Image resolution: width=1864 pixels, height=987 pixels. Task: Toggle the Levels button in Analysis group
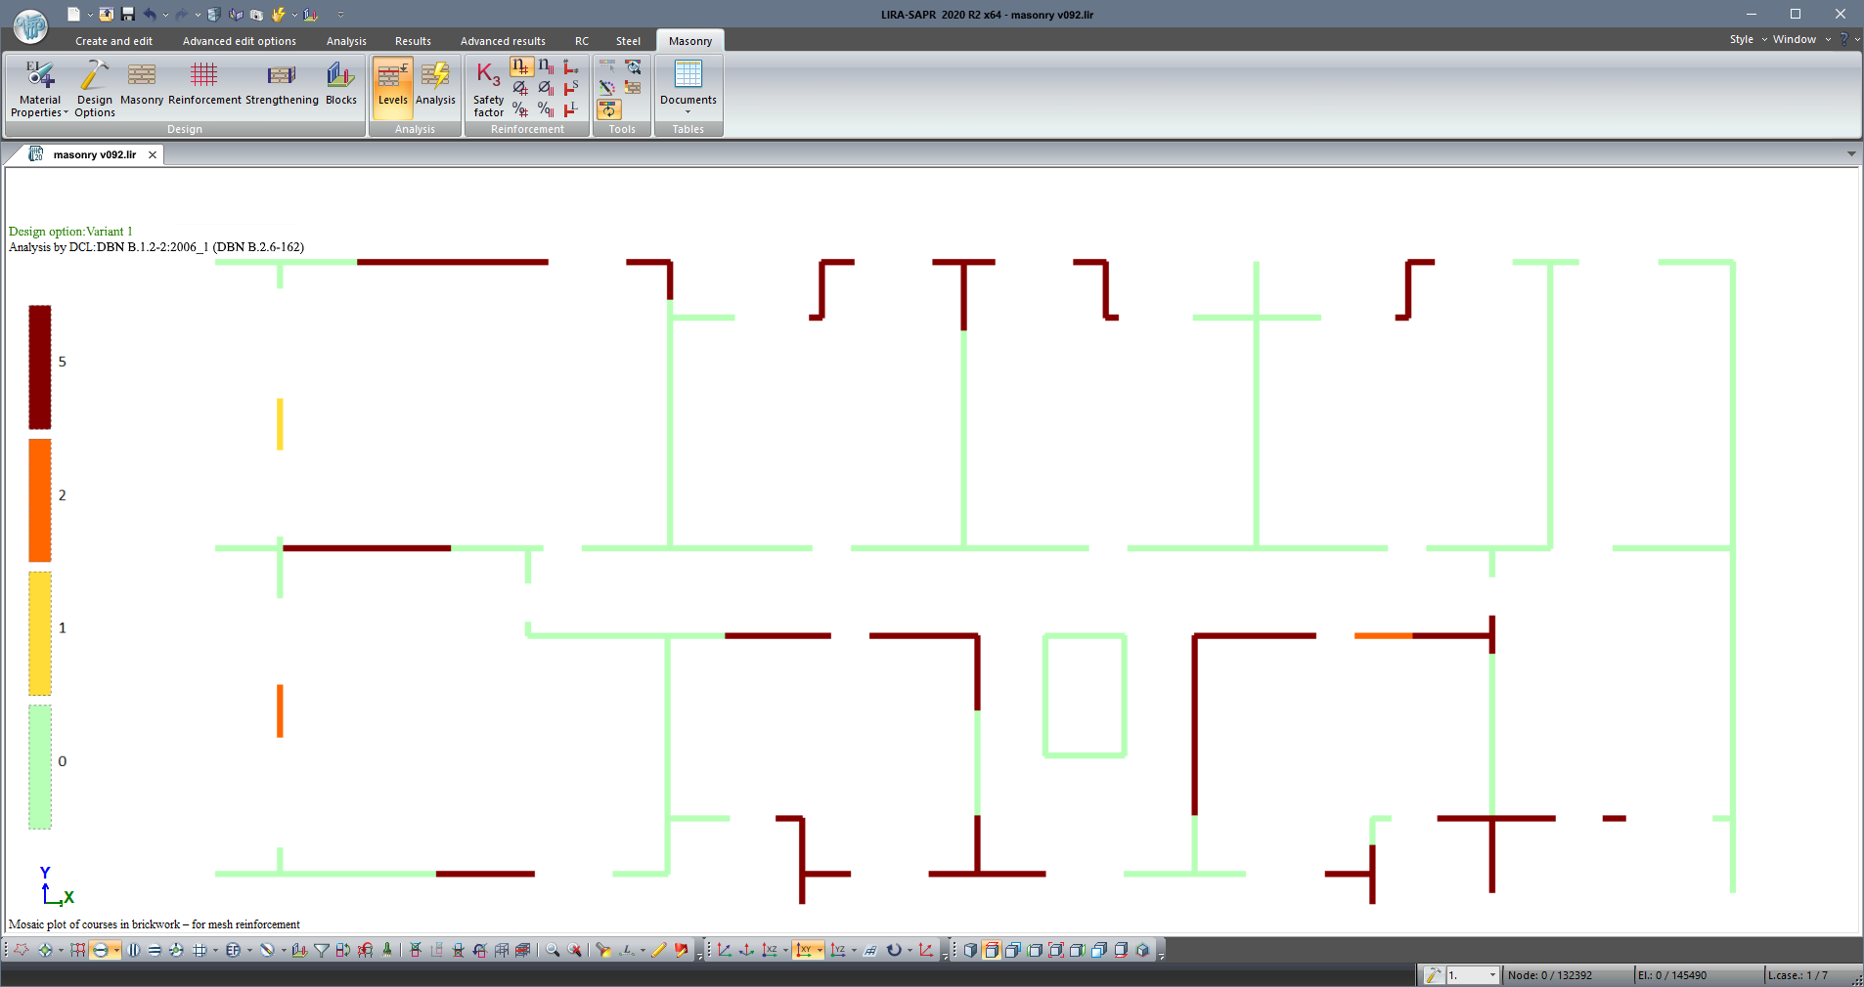tap(392, 86)
